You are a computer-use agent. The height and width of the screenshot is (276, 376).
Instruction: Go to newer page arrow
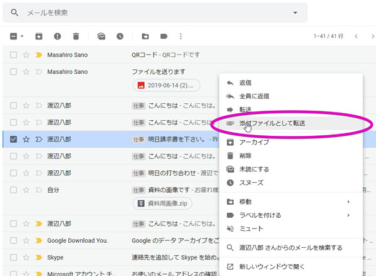click(356, 36)
